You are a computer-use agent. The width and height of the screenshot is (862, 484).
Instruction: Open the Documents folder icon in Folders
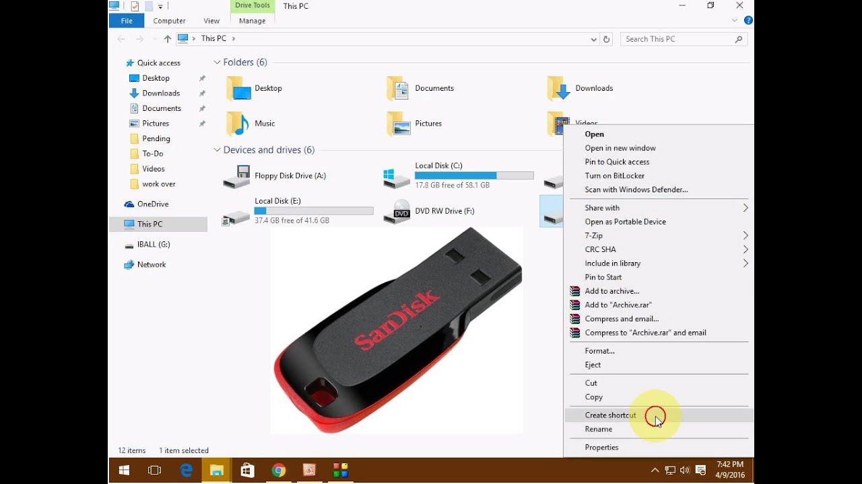coord(399,88)
